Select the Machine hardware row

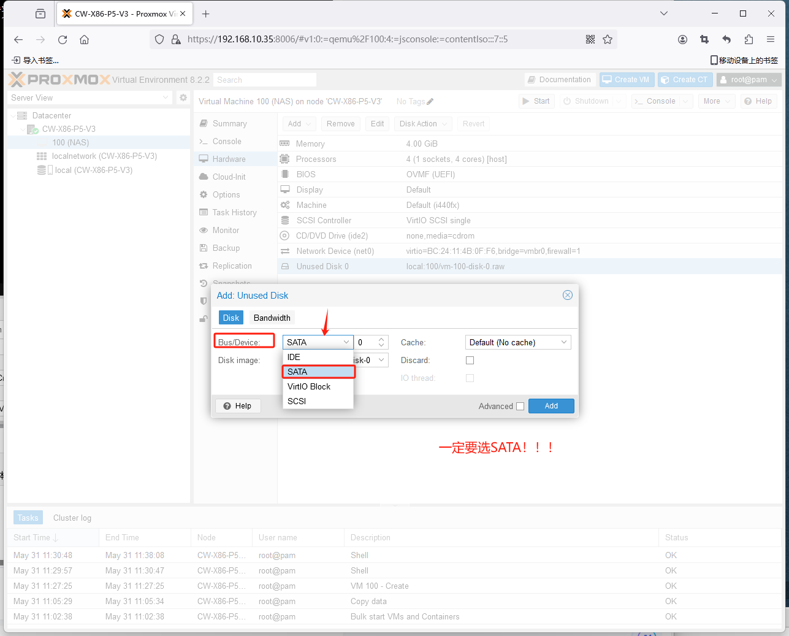(x=530, y=205)
